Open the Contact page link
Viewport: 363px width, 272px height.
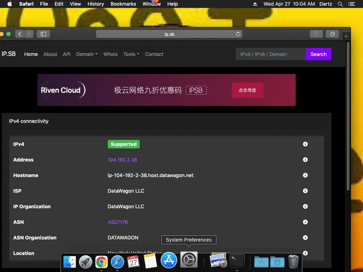click(x=154, y=54)
